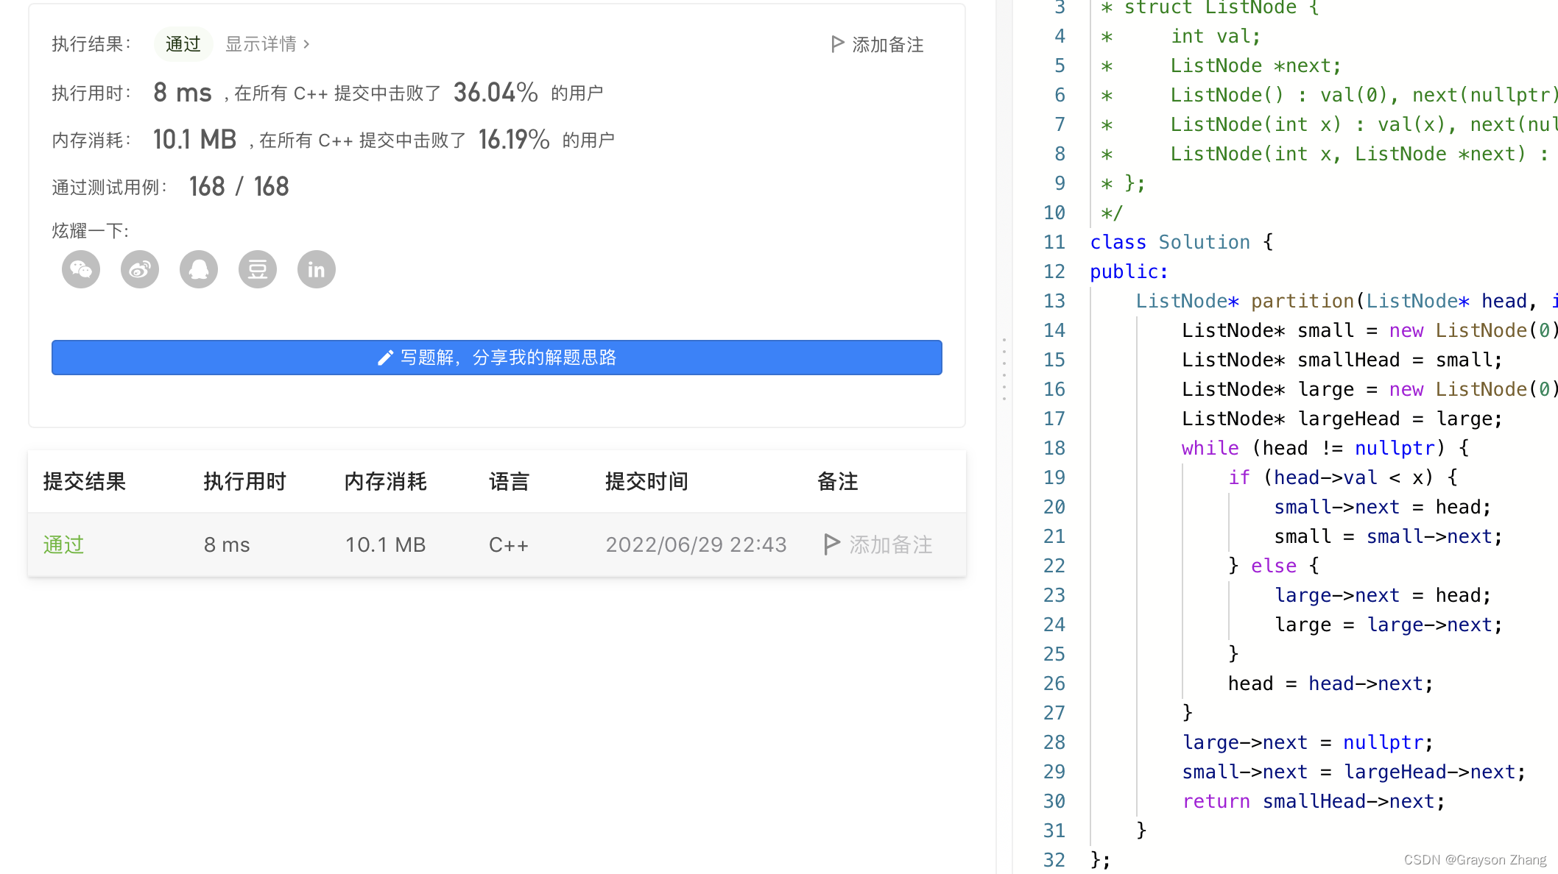Click the 10.1 MB cell in submission row
Image resolution: width=1558 pixels, height=874 pixels.
pyautogui.click(x=386, y=544)
